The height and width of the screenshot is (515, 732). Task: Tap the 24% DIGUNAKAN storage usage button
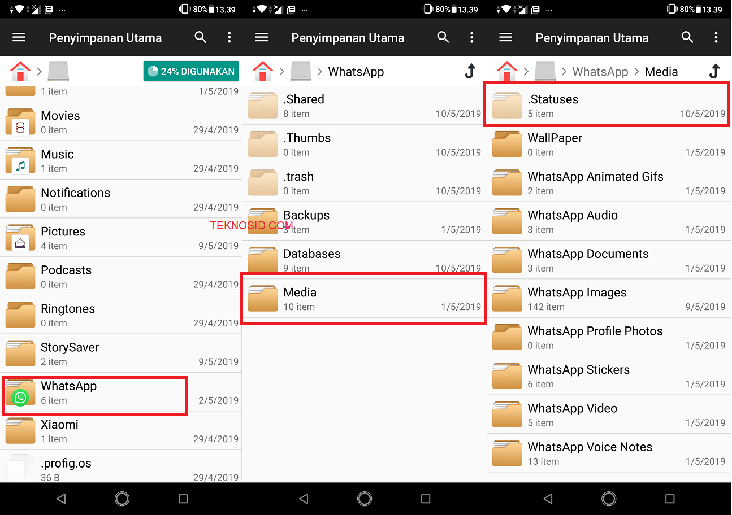coord(191,71)
